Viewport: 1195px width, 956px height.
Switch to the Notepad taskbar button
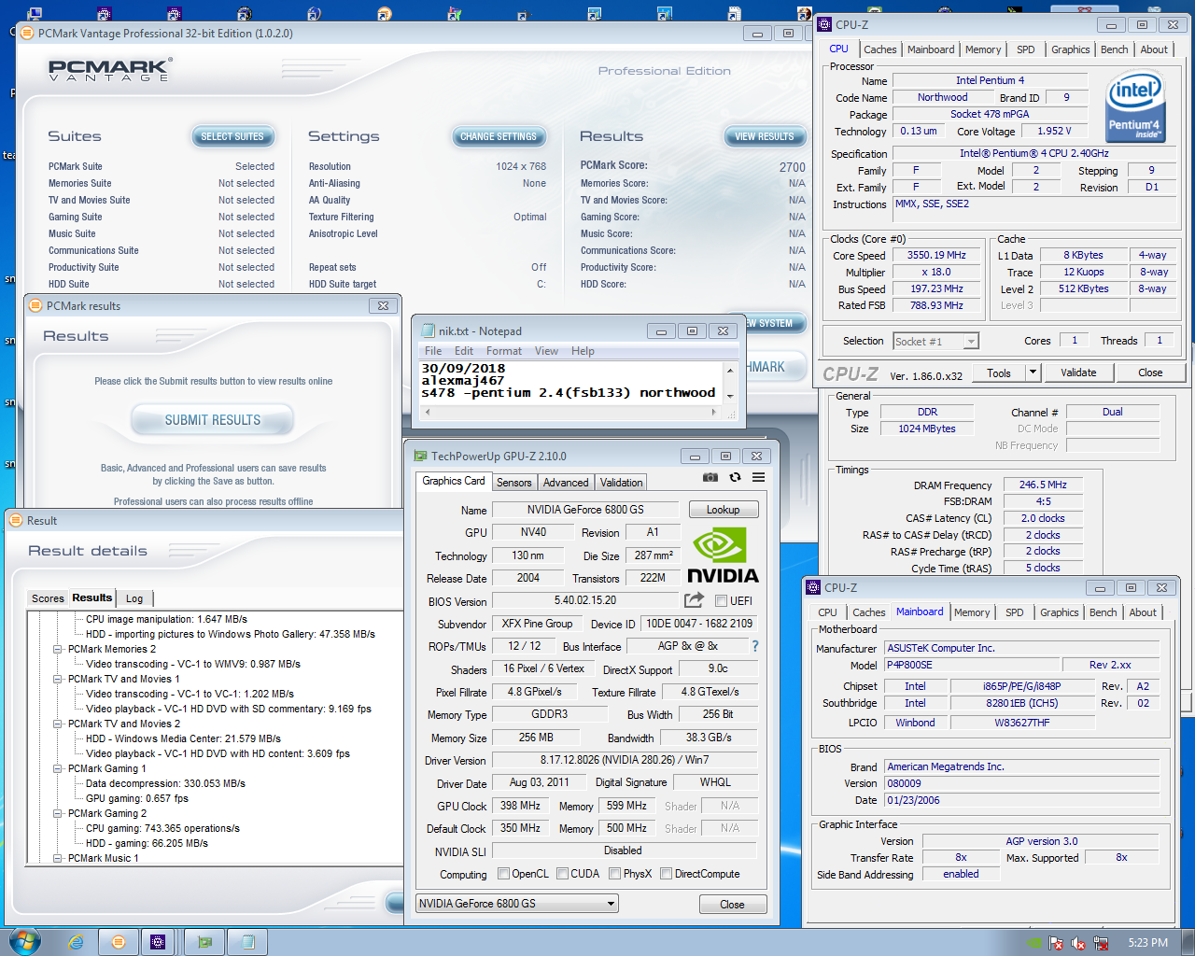click(x=247, y=942)
